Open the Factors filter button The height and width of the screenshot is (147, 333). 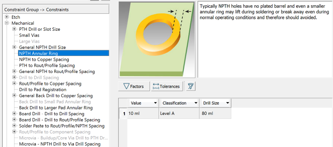click(x=134, y=86)
